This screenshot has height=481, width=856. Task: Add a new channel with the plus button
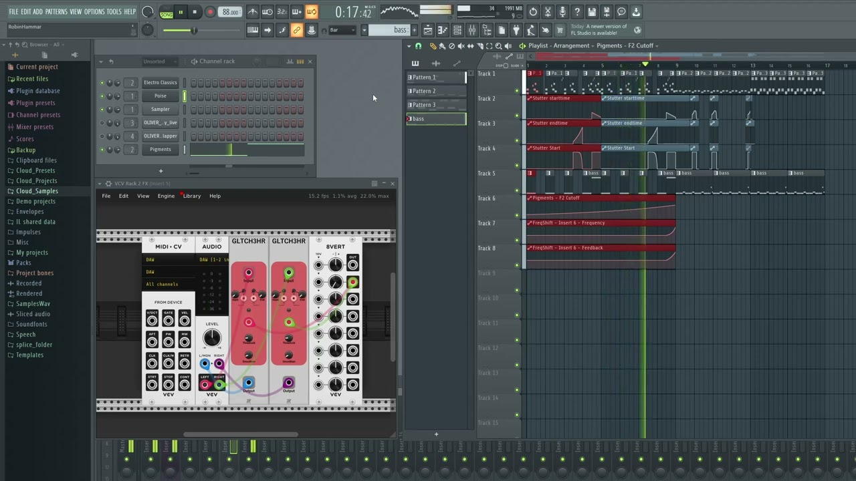[x=160, y=171]
